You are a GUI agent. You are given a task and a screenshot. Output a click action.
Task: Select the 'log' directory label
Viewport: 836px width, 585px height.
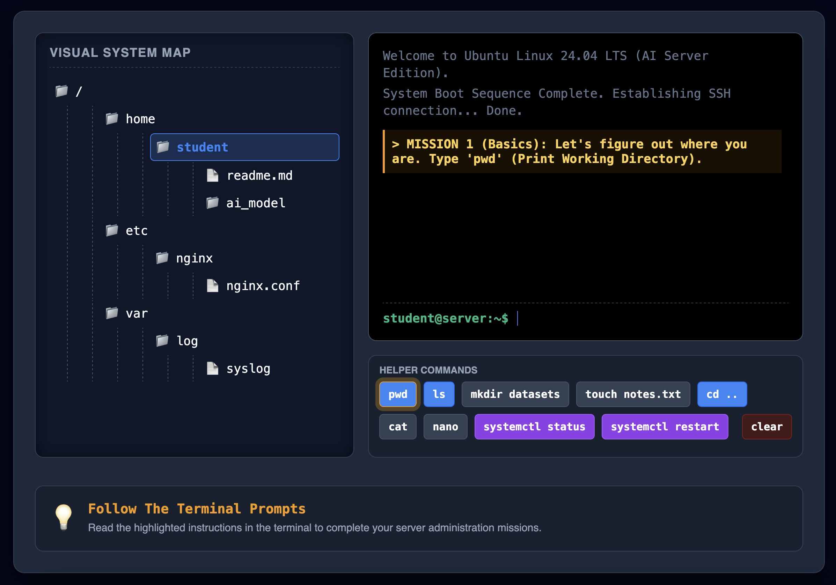(x=187, y=341)
